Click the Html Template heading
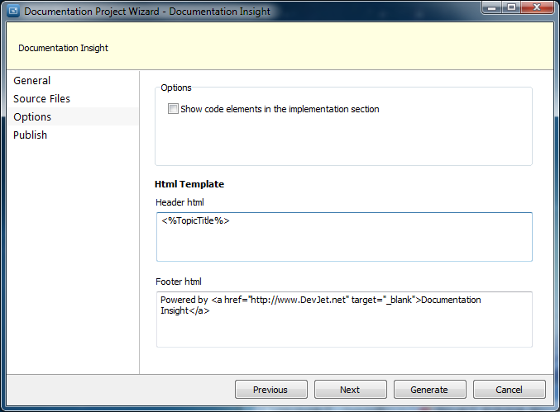 pos(189,184)
